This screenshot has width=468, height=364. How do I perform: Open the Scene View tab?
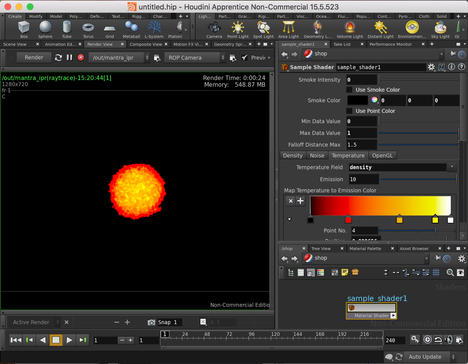tap(15, 44)
